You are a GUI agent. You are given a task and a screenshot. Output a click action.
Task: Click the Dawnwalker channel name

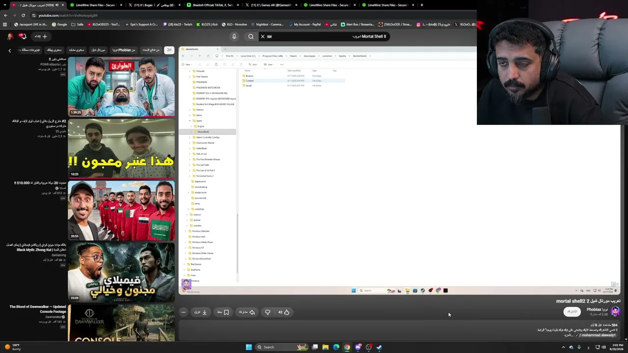(x=55, y=317)
